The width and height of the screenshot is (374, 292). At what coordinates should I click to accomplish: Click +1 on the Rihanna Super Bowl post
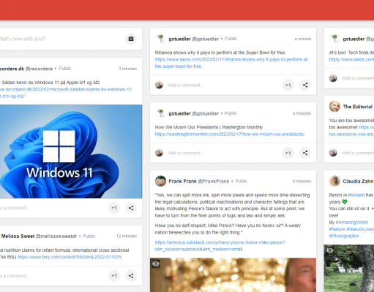[288, 85]
